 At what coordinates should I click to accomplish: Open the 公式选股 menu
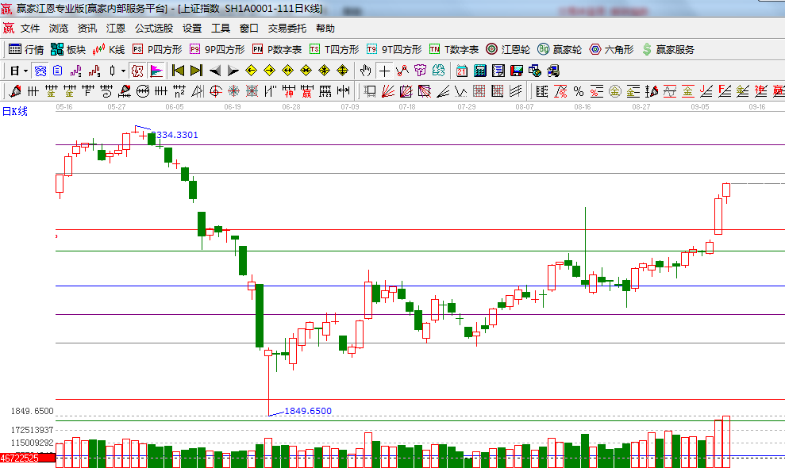pyautogui.click(x=153, y=29)
